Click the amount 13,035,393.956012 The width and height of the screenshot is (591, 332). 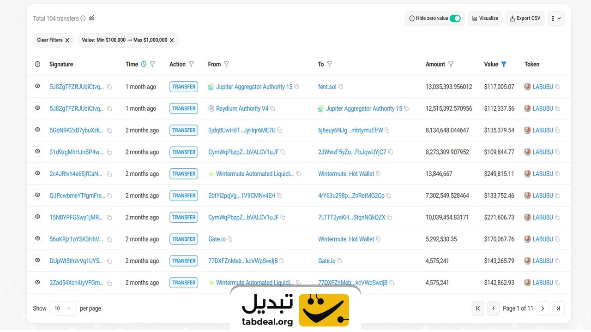point(449,87)
